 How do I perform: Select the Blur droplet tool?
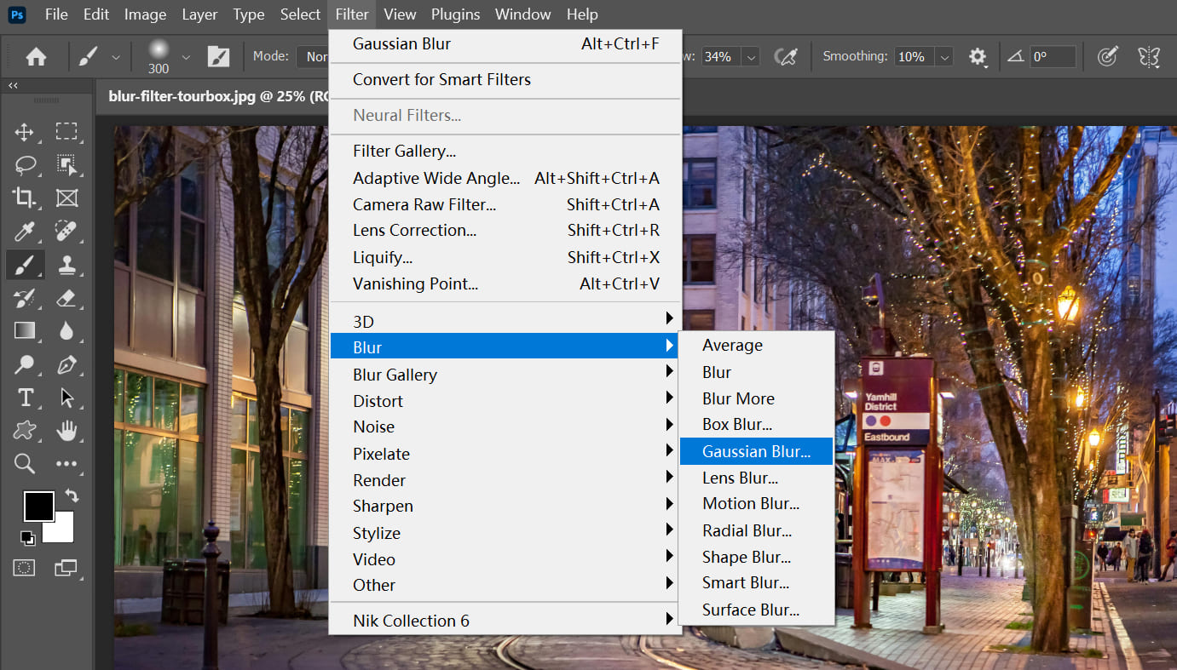pos(66,331)
